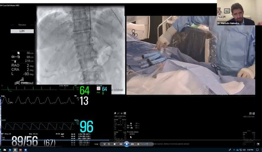Adjust the player volume slider

pyautogui.click(x=144, y=144)
